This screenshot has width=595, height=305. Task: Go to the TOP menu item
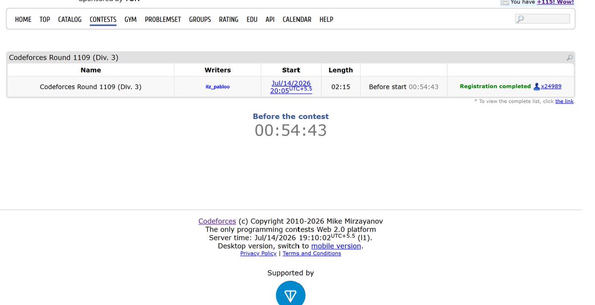pos(45,19)
